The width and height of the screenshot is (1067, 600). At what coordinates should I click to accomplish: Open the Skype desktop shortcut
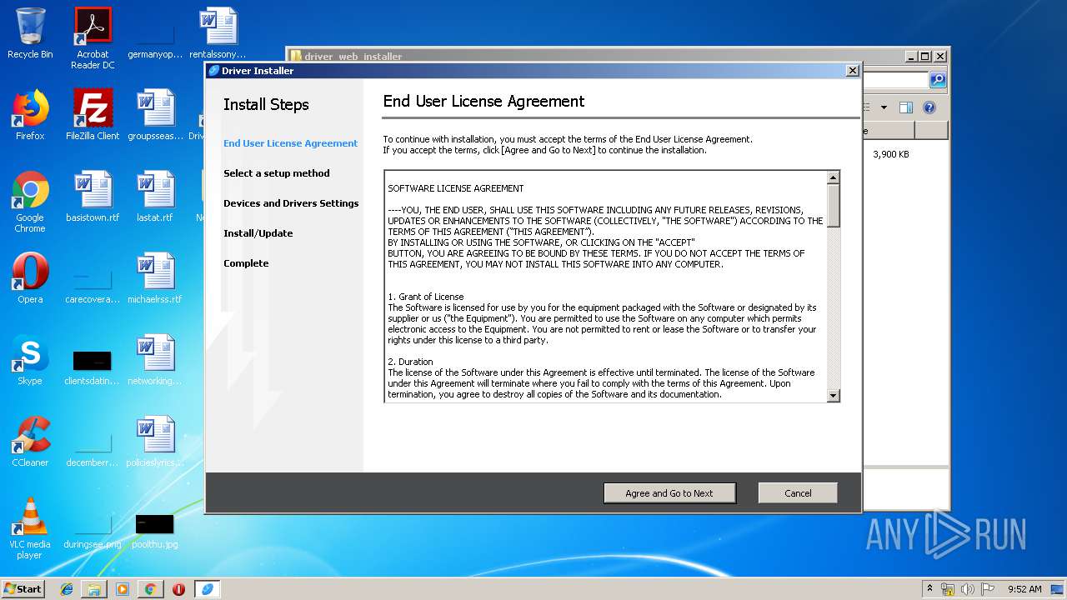pyautogui.click(x=30, y=360)
